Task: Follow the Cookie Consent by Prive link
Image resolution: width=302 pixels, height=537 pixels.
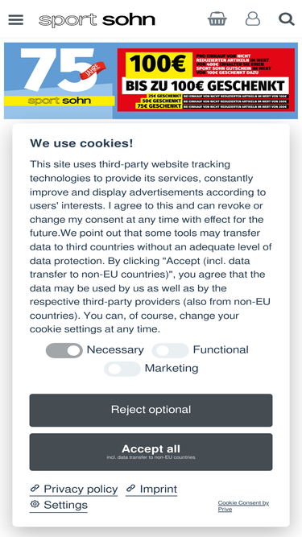Action: tap(243, 506)
